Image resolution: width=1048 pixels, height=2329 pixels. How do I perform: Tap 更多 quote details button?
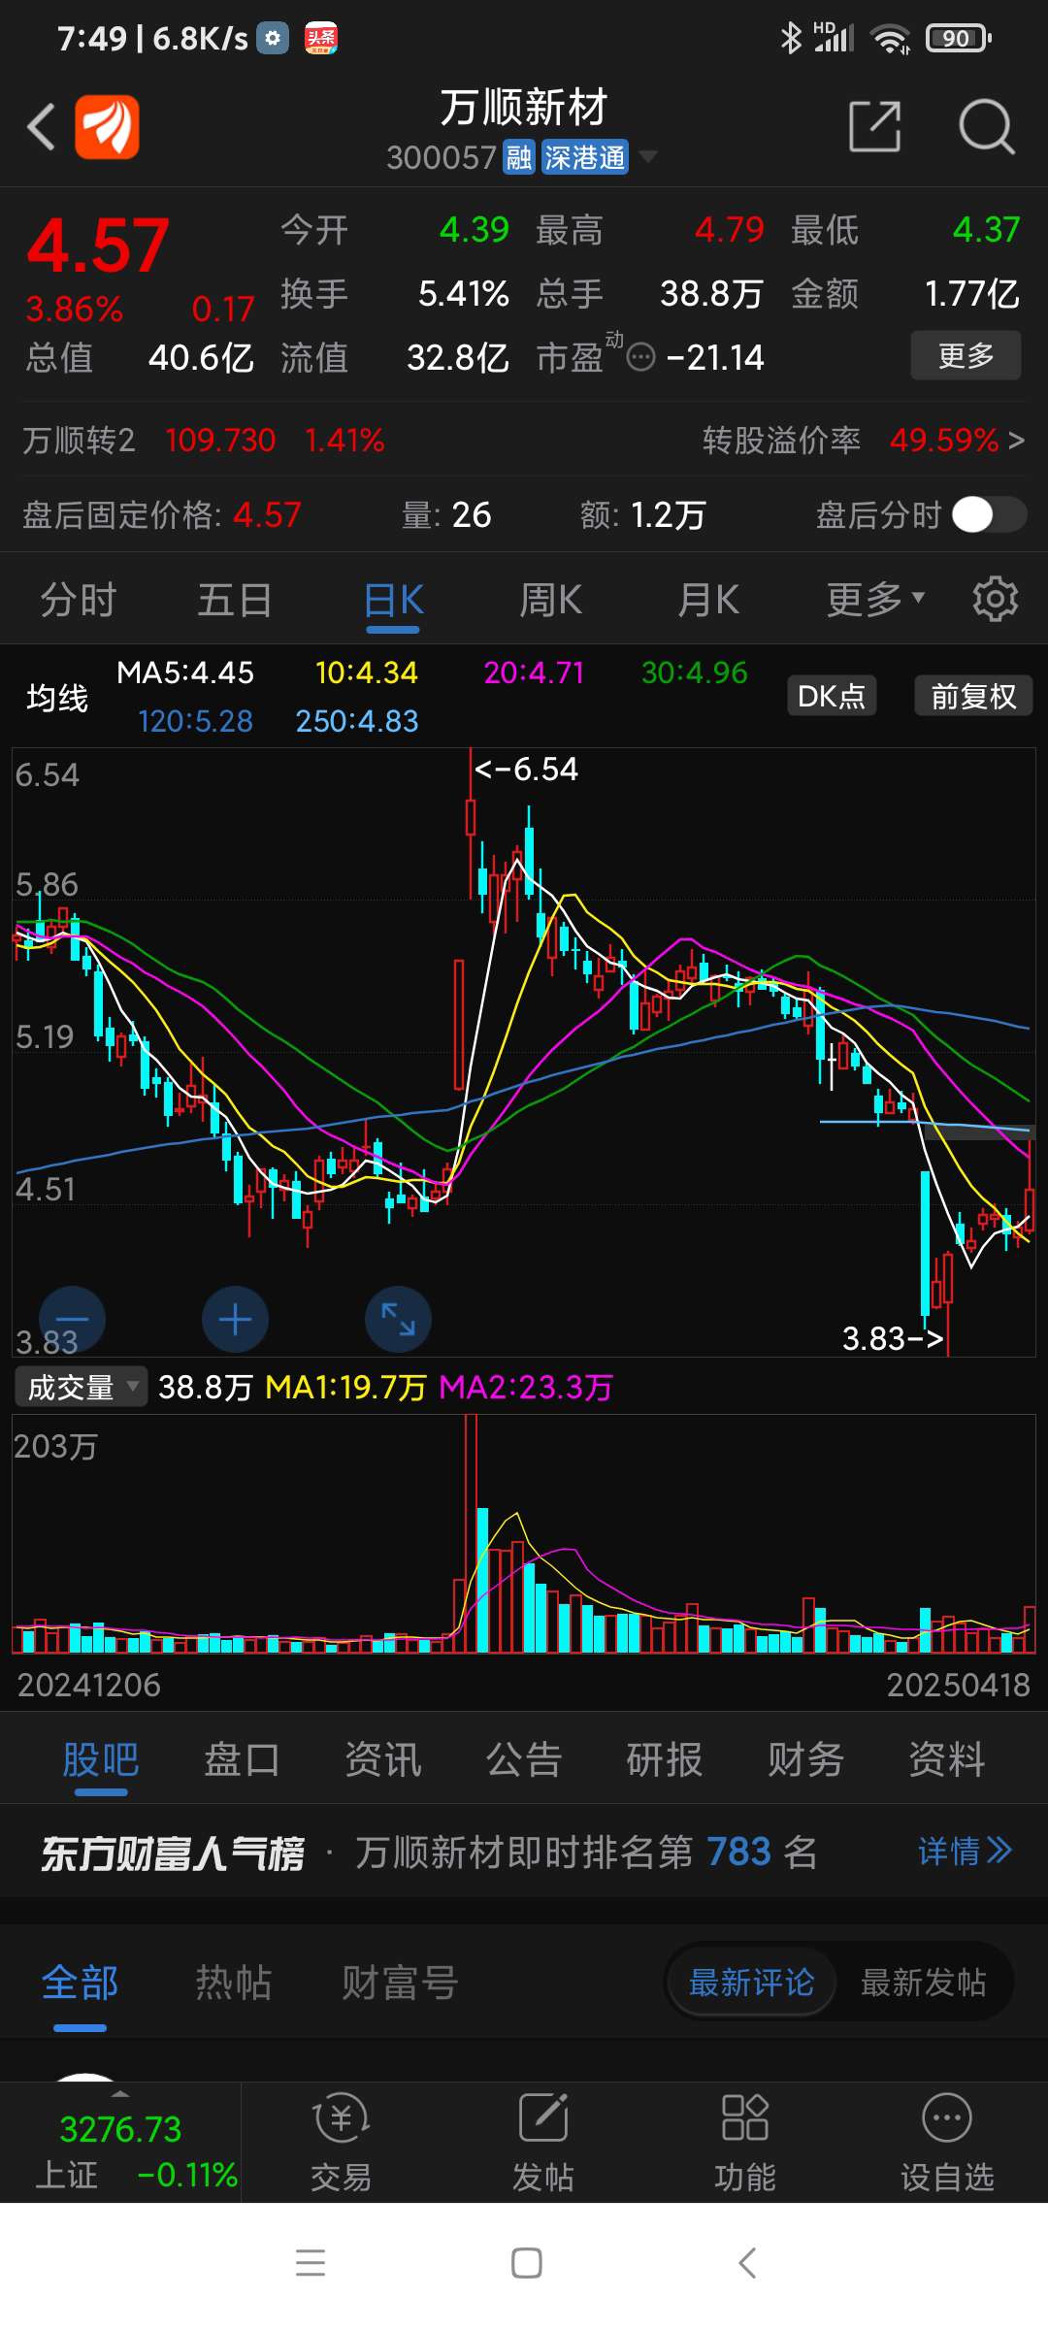(966, 355)
